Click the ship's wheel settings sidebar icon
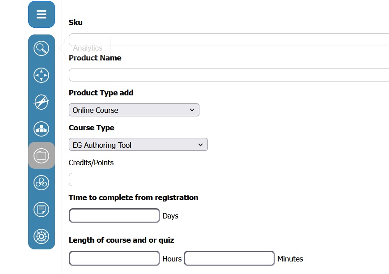The image size is (389, 274). pos(42,236)
